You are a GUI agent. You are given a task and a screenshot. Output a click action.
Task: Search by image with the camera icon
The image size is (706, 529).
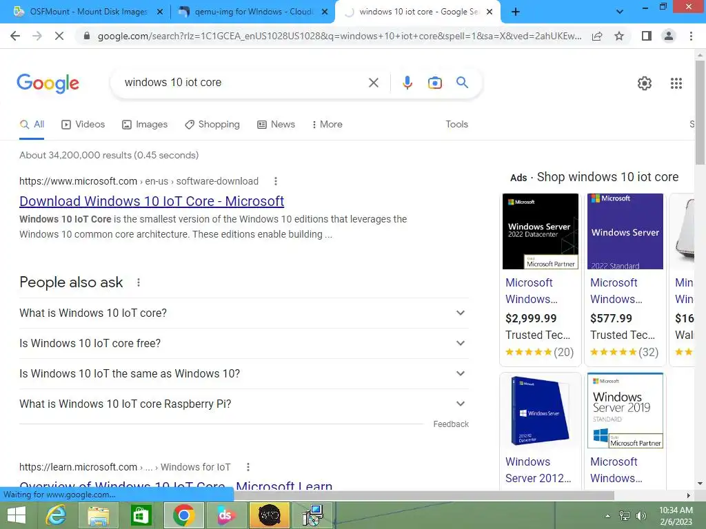[434, 83]
